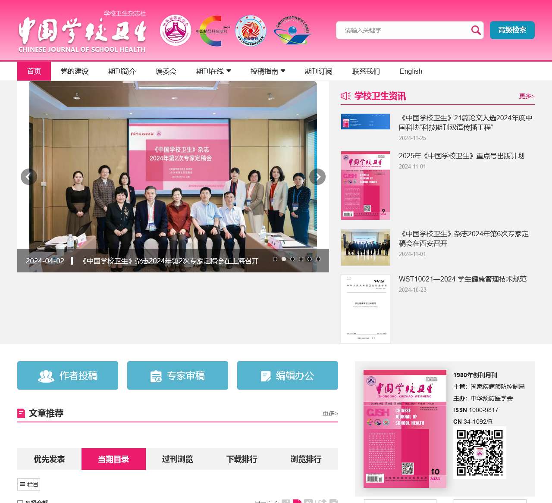Viewport: 552px width, 503px height.
Task: Select the sixth carousel dot indicator
Action: [x=318, y=259]
